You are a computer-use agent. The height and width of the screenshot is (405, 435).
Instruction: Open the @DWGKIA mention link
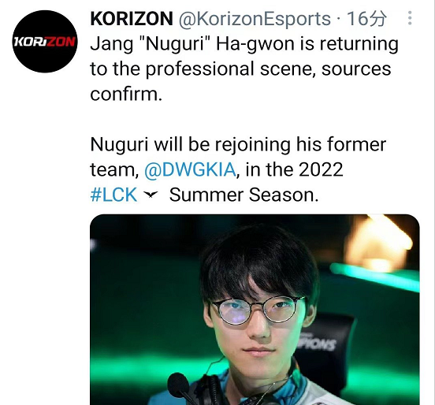pyautogui.click(x=191, y=169)
